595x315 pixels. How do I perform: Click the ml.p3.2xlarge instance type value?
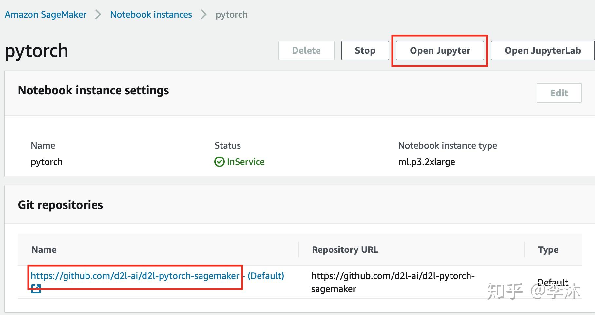point(426,162)
